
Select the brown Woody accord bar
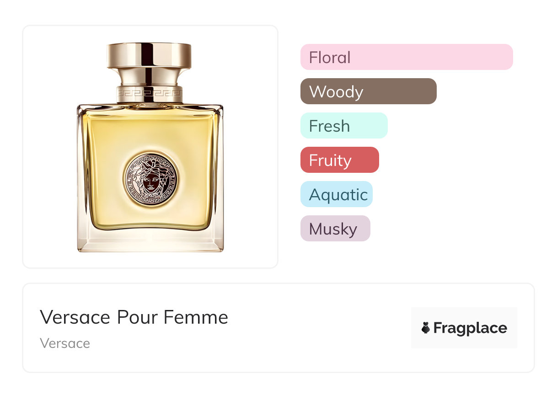tap(369, 91)
